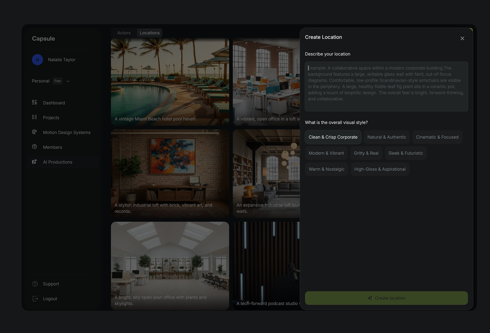Expand the Personal workspace dropdown
Viewport: 490px width, 333px height.
68,81
